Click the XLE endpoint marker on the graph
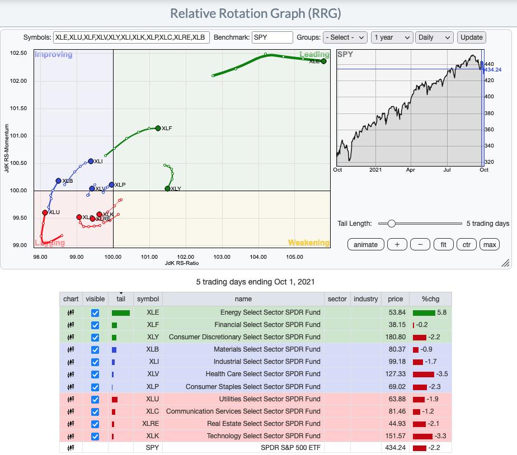 pyautogui.click(x=323, y=61)
